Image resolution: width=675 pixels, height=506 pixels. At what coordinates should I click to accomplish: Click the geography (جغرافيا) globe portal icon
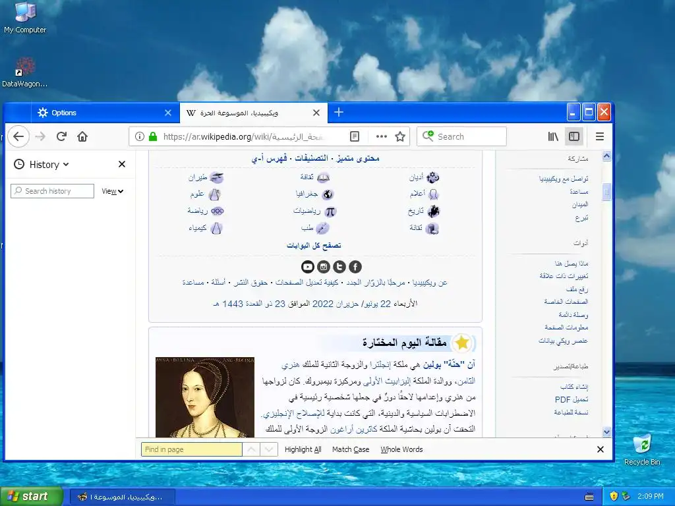coord(328,194)
